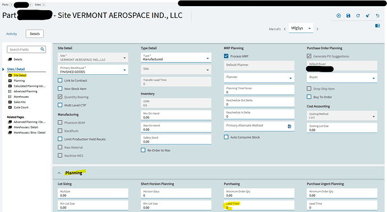Switch to the Activity tab

12,34
